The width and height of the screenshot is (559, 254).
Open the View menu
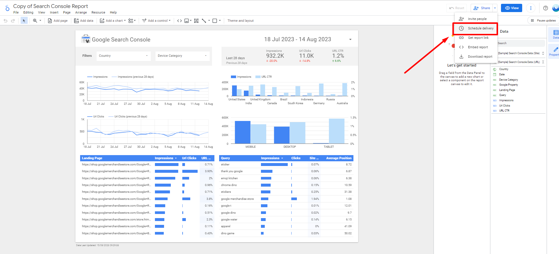(x=42, y=12)
